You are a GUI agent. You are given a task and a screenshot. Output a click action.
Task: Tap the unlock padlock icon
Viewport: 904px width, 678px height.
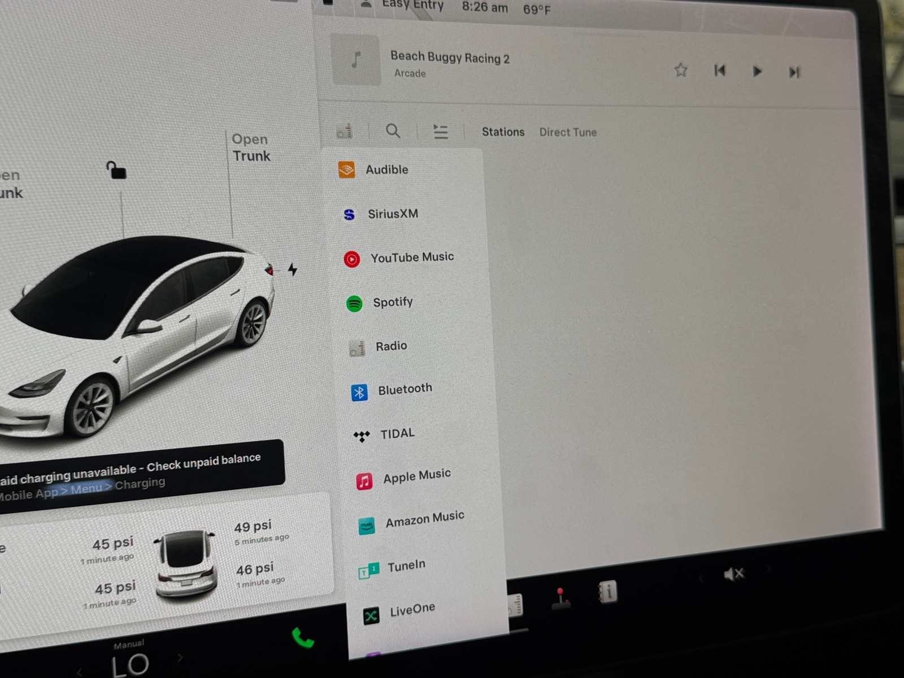tap(116, 169)
